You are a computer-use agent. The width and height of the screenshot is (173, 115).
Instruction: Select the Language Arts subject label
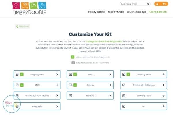click(x=37, y=74)
